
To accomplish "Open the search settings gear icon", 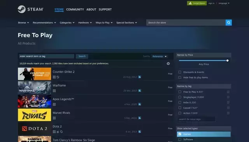I will tap(168, 64).
